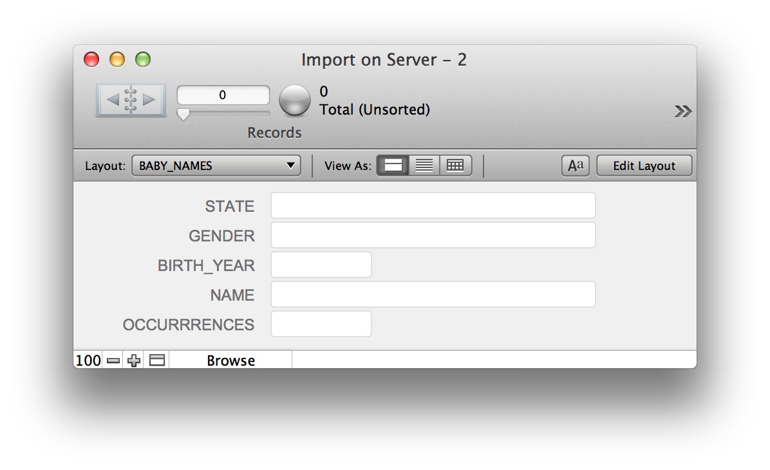Viewport: 770px width, 470px height.
Task: Go to next record in book icon
Action: pos(149,100)
